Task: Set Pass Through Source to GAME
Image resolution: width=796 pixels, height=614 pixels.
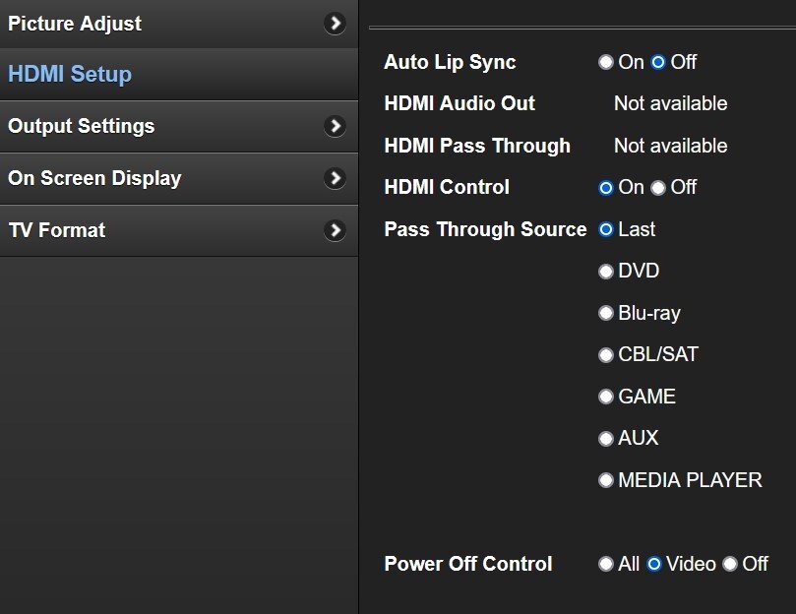Action: coord(606,397)
